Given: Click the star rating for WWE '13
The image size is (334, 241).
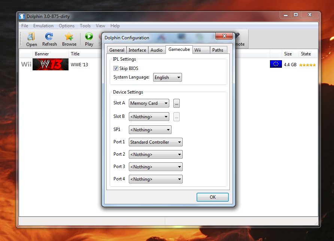Looking at the screenshot, I should pyautogui.click(x=307, y=64).
